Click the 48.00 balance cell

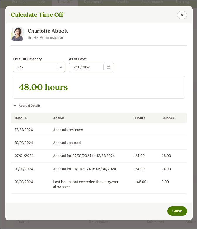click(166, 156)
